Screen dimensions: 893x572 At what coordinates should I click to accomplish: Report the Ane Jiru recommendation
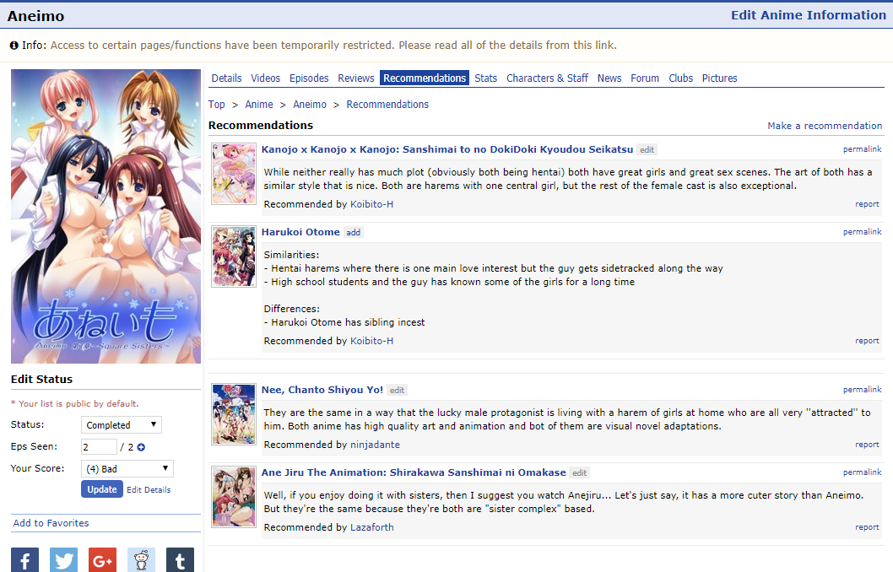tap(867, 527)
